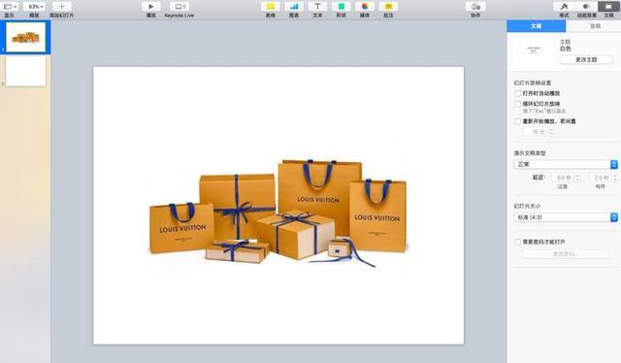Select the blank second slide thumbnail
The width and height of the screenshot is (621, 363).
pyautogui.click(x=26, y=71)
